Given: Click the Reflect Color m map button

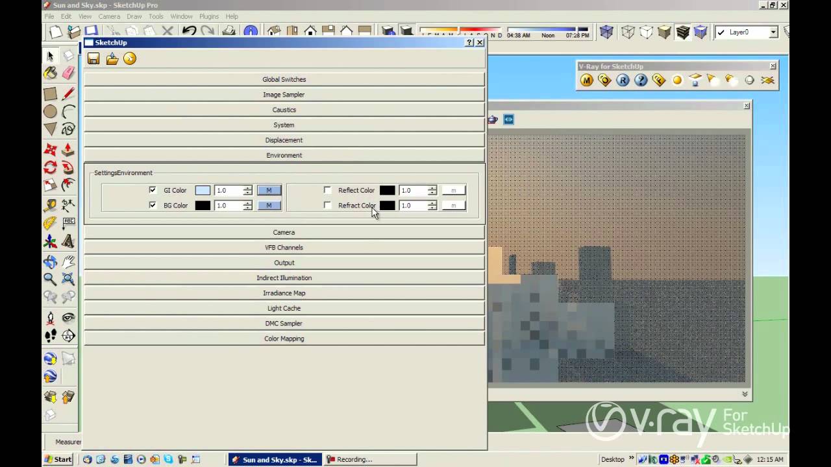Looking at the screenshot, I should pos(454,190).
